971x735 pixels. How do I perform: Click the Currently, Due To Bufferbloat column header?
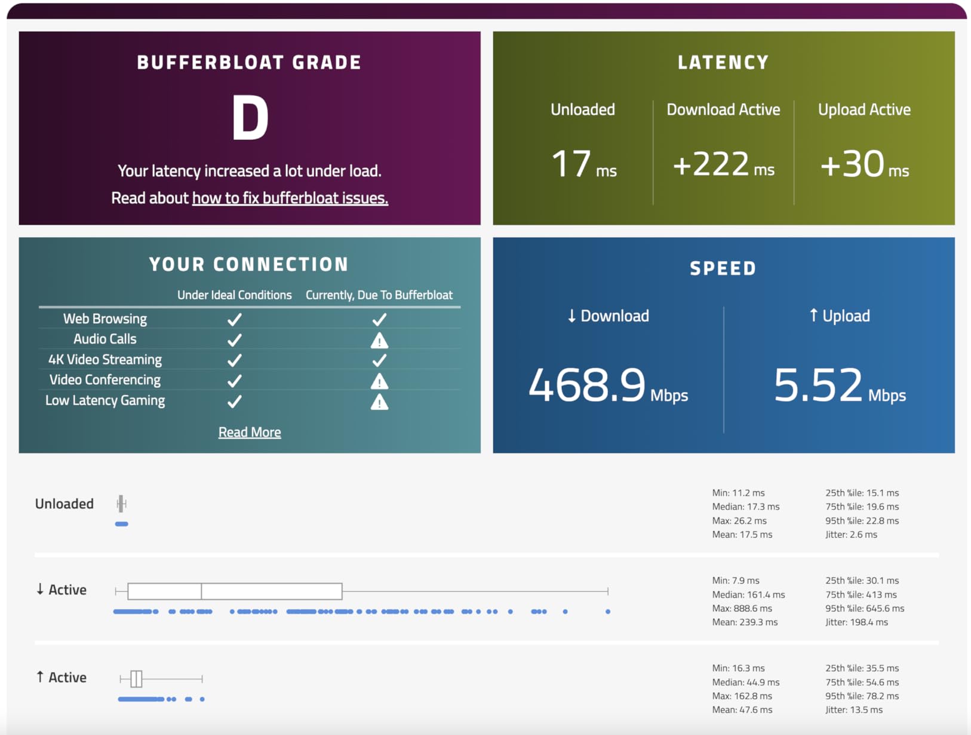tap(379, 295)
